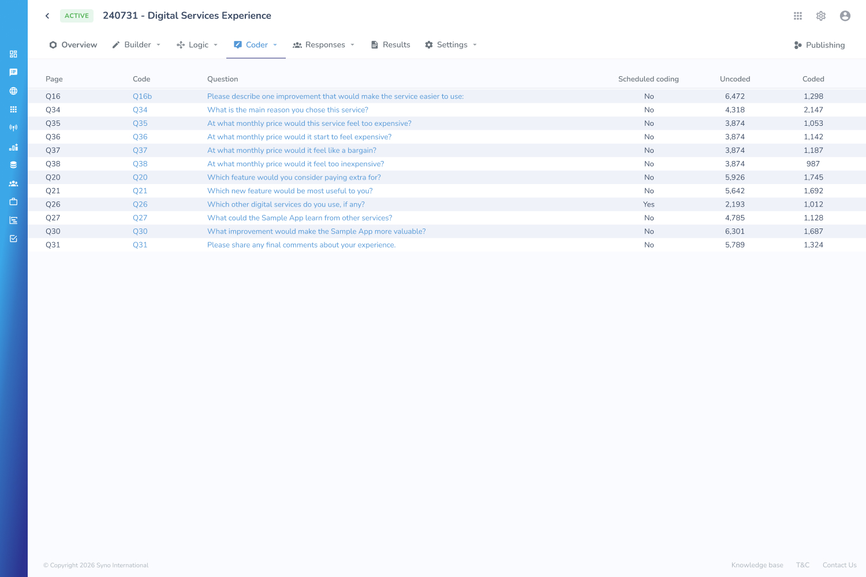Expand the Coder tab dropdown arrow
This screenshot has width=866, height=577.
point(275,45)
